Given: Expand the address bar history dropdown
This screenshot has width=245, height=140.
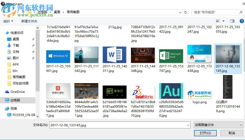Looking at the screenshot, I should 180,12.
